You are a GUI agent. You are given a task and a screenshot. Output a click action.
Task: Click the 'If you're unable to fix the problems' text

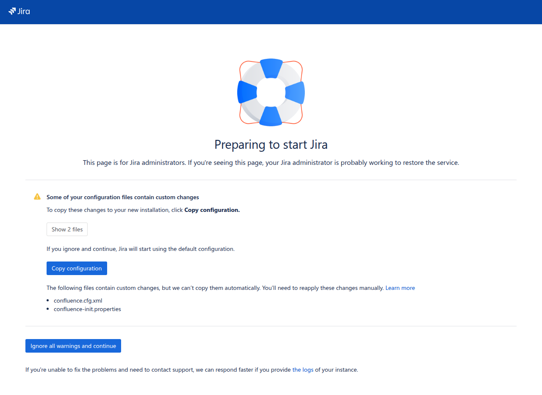192,370
